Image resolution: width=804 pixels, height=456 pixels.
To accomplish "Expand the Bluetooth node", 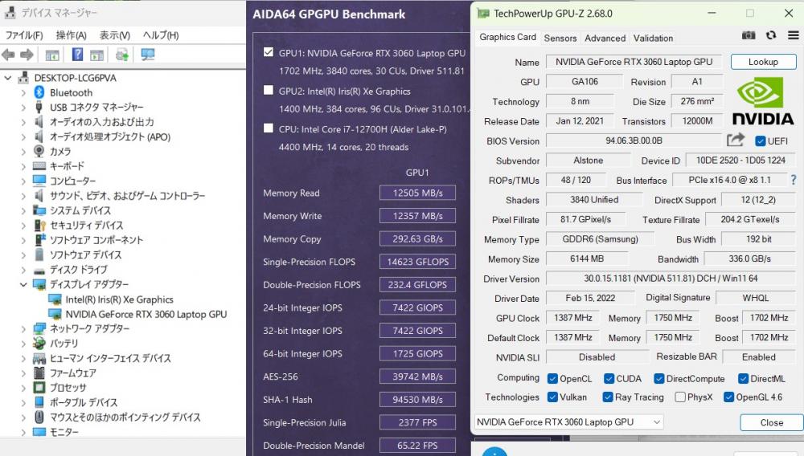I will (x=23, y=92).
